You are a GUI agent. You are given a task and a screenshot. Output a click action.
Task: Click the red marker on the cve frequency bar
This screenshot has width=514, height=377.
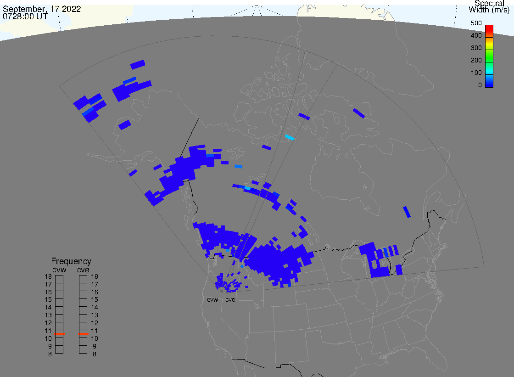pos(83,334)
